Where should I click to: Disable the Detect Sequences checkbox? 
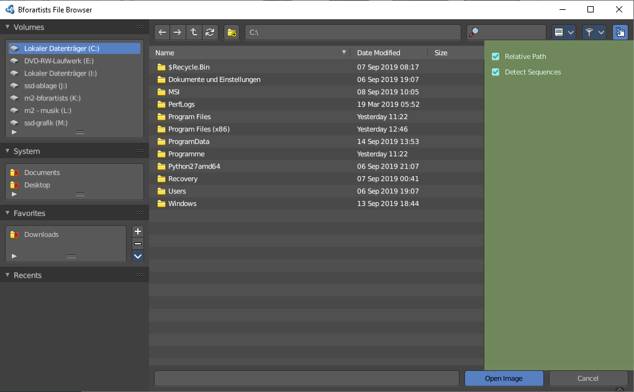point(496,72)
